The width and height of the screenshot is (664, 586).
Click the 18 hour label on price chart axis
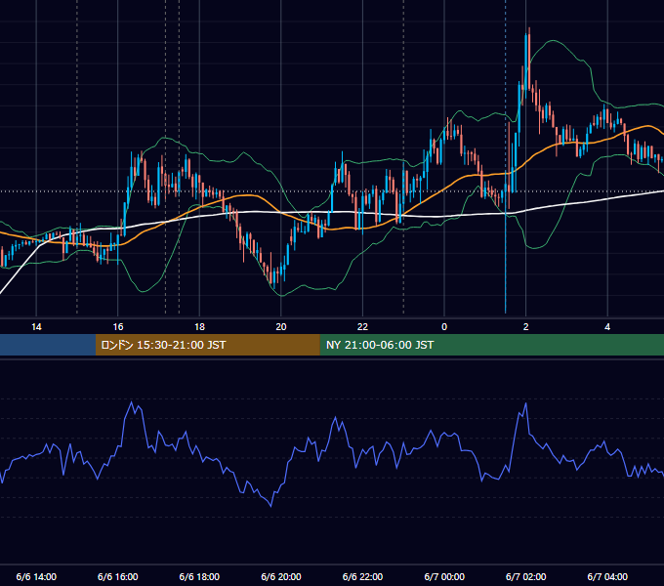(199, 327)
